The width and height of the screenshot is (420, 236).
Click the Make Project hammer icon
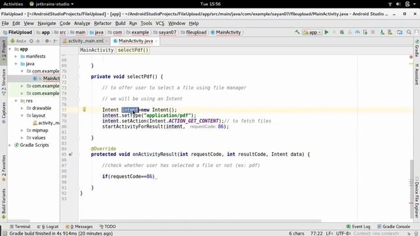click(x=297, y=32)
